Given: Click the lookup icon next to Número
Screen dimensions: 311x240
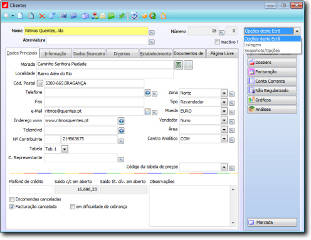Looking at the screenshot, I should click(221, 33).
